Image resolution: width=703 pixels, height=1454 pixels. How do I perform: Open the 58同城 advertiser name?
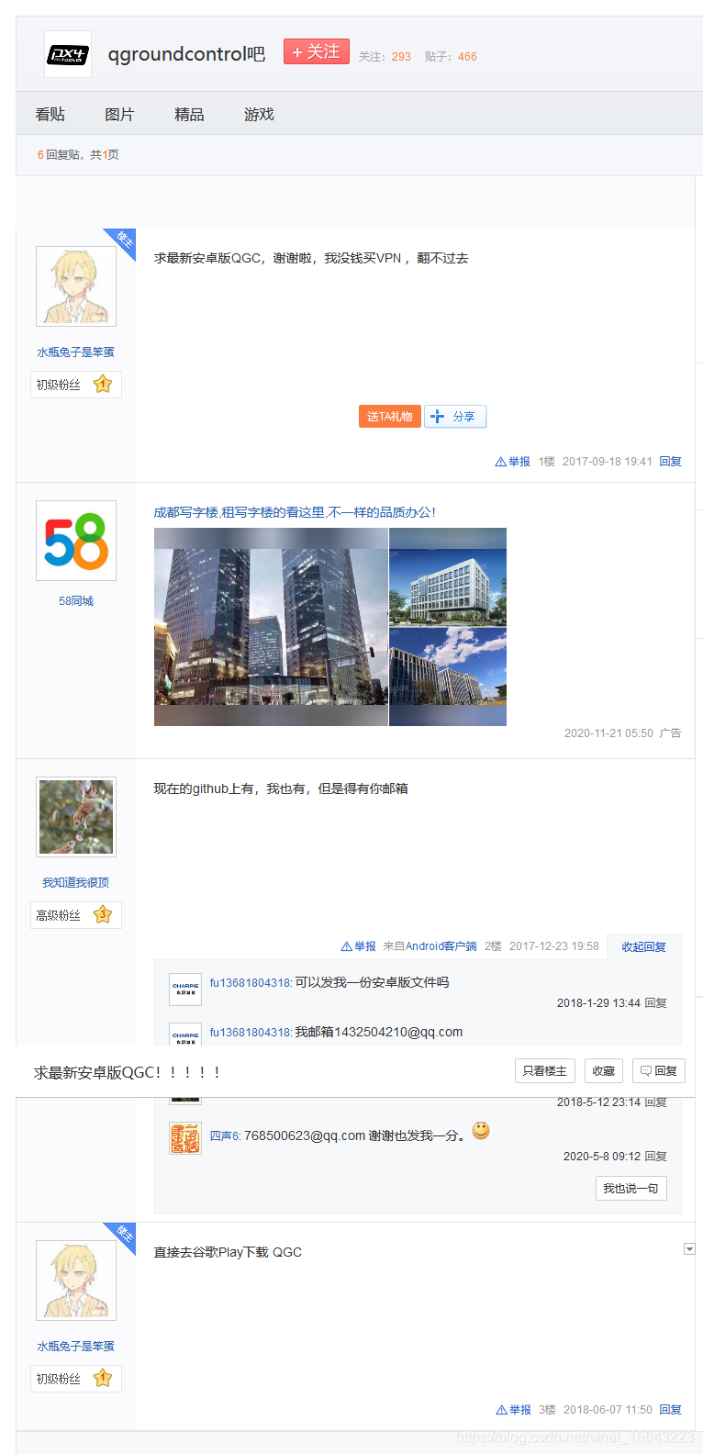point(76,601)
